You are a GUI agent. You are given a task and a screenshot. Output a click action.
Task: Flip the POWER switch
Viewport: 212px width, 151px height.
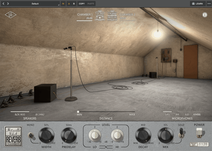199,133
